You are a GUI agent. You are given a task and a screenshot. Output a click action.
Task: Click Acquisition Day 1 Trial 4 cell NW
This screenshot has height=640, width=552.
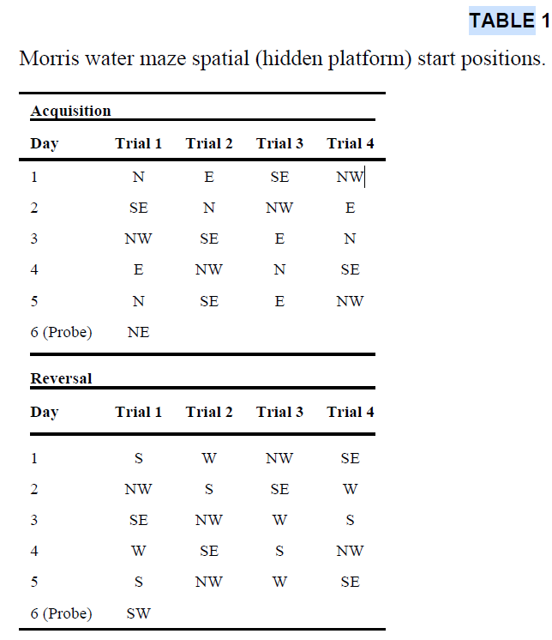tap(350, 178)
